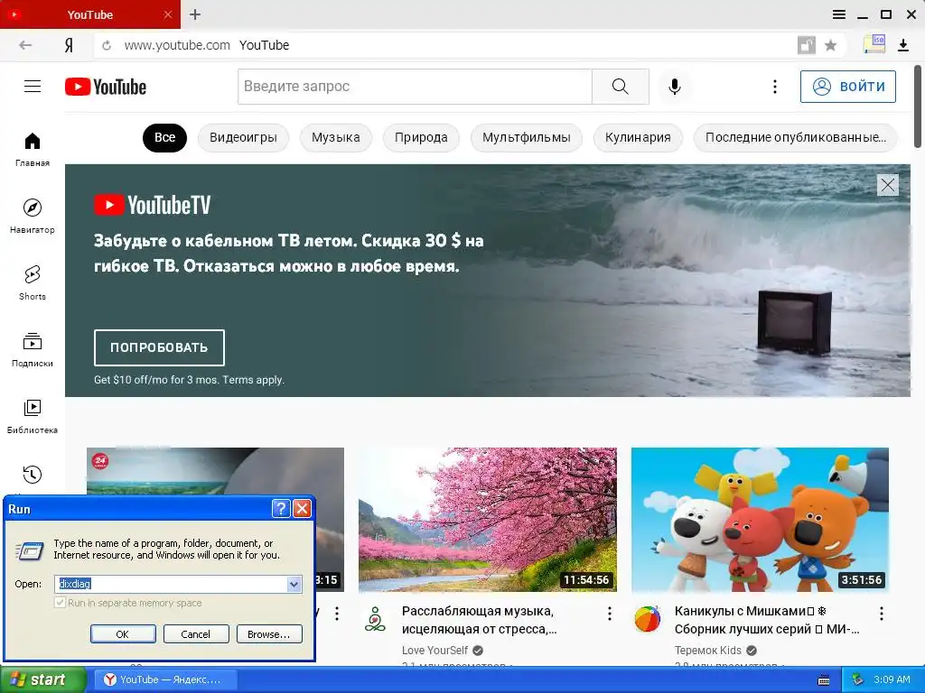
Task: Open a new browser tab with plus
Action: click(195, 14)
